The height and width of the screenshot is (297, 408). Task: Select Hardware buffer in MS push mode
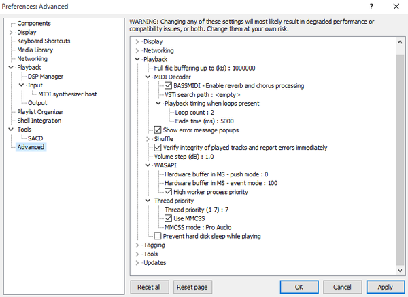pyautogui.click(x=216, y=174)
